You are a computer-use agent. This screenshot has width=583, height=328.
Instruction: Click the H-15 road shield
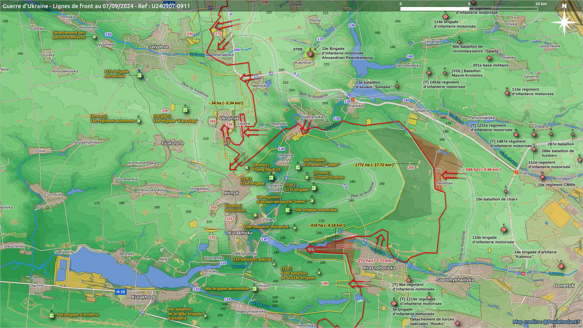(121, 292)
